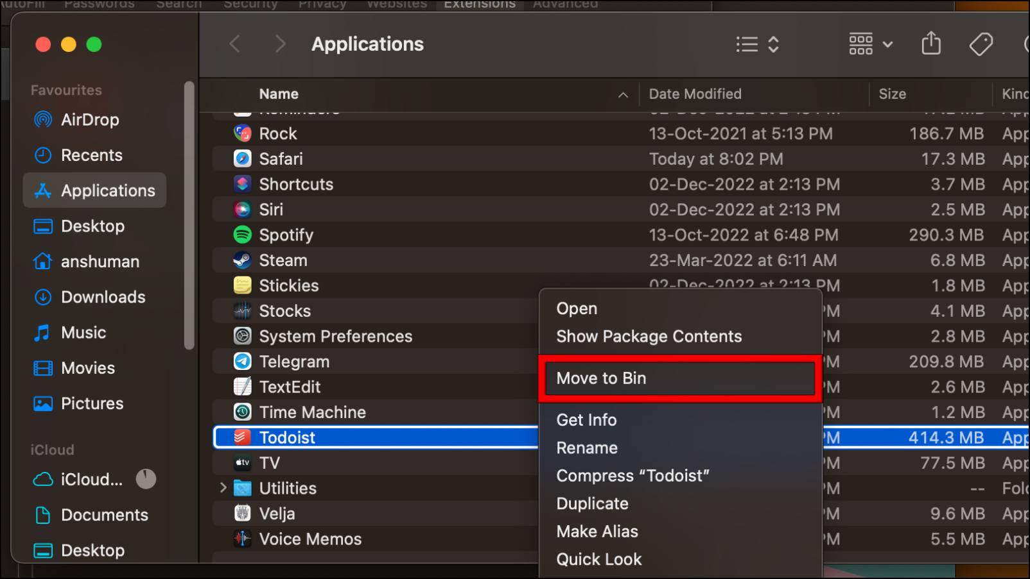Select Move to Bin menu item
This screenshot has width=1030, height=579.
tap(680, 378)
